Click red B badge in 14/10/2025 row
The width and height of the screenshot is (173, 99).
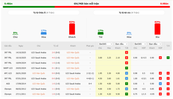126,53
